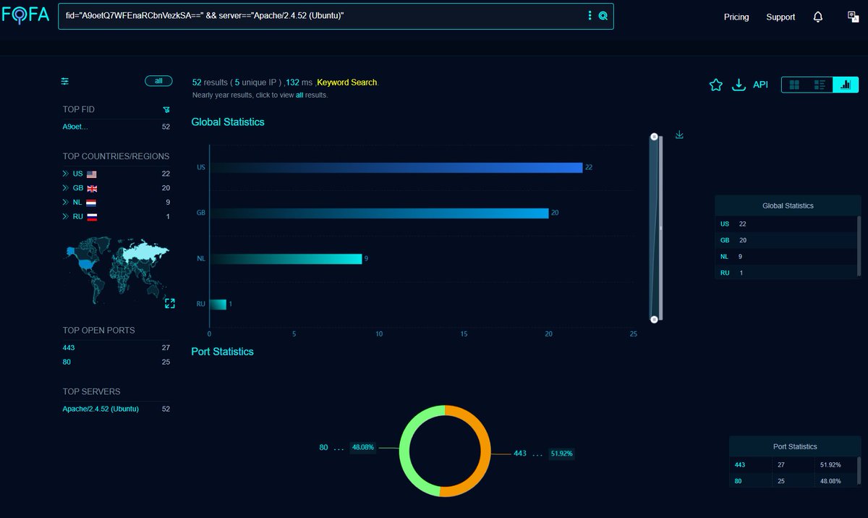Open the Support menu
This screenshot has width=868, height=518.
780,17
